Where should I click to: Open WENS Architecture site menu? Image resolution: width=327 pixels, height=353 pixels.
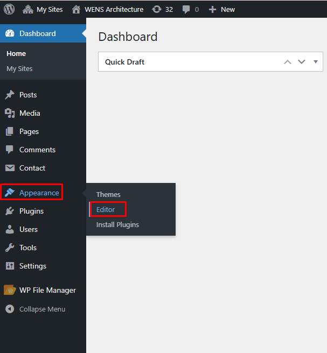tap(114, 10)
